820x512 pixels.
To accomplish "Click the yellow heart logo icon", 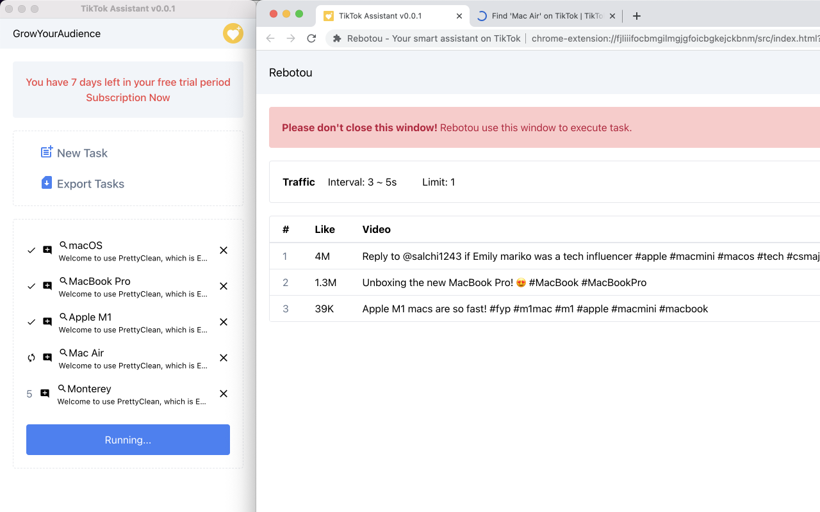I will tap(233, 33).
